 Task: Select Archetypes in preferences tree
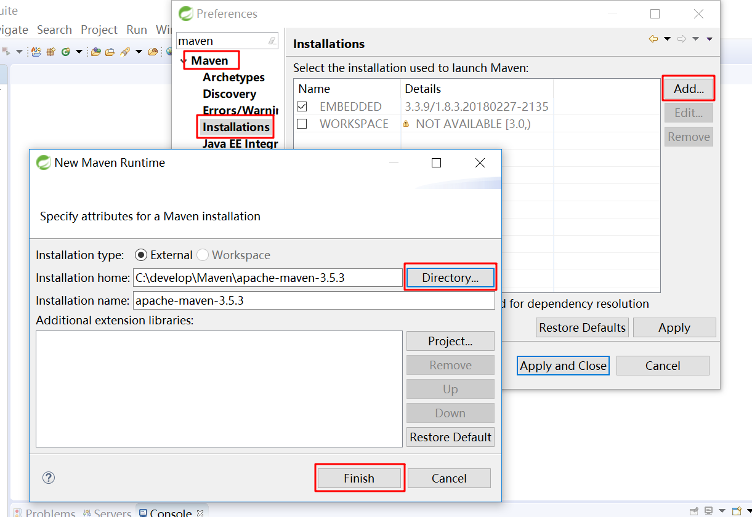coord(233,77)
